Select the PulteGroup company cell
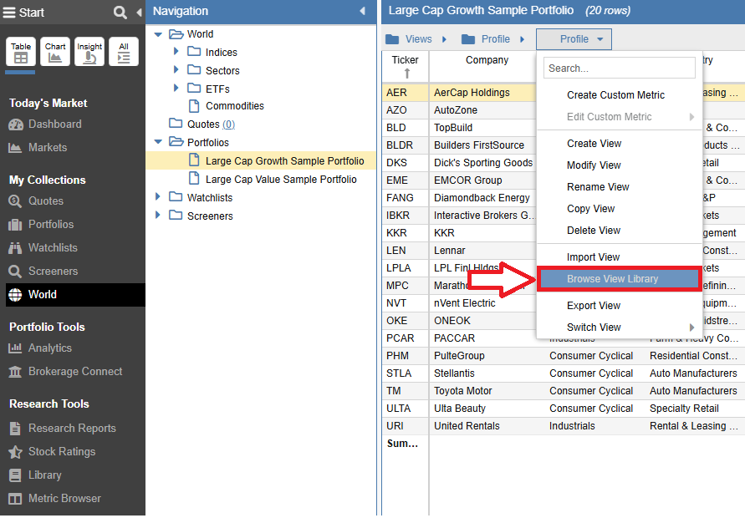This screenshot has height=518, width=745. [487, 356]
